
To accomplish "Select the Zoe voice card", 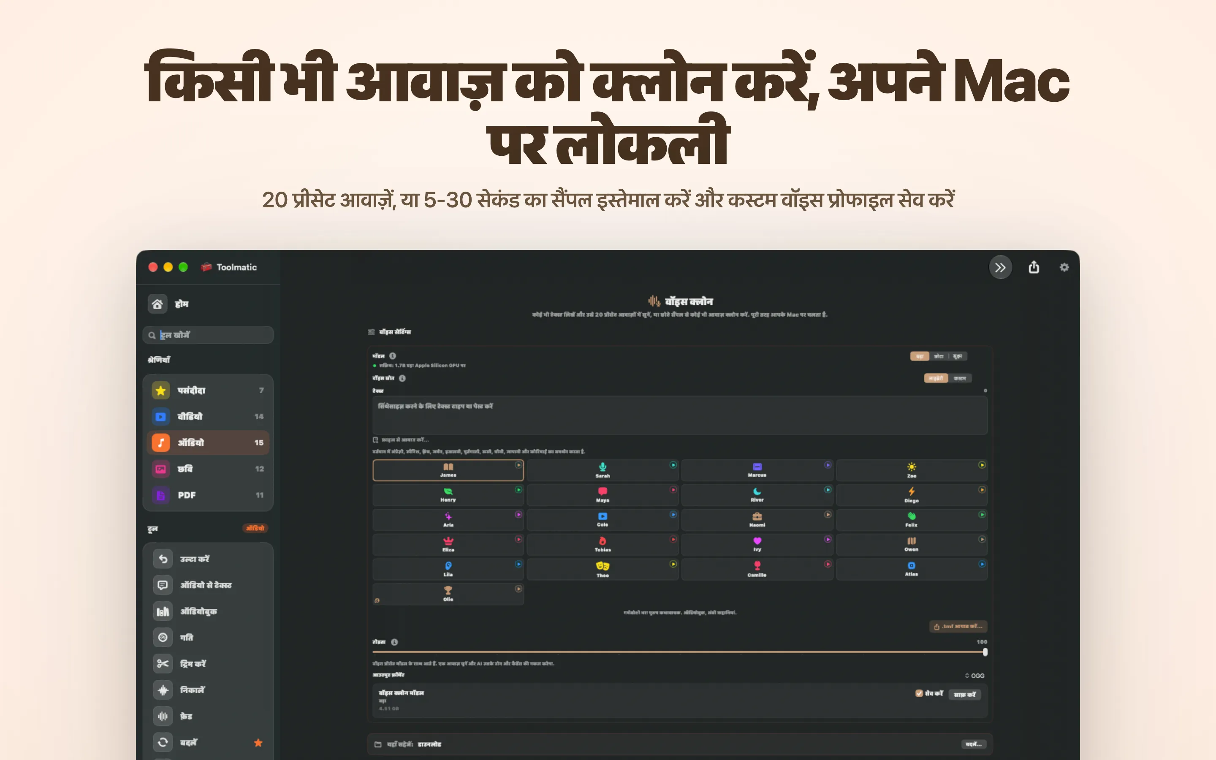I will 912,470.
